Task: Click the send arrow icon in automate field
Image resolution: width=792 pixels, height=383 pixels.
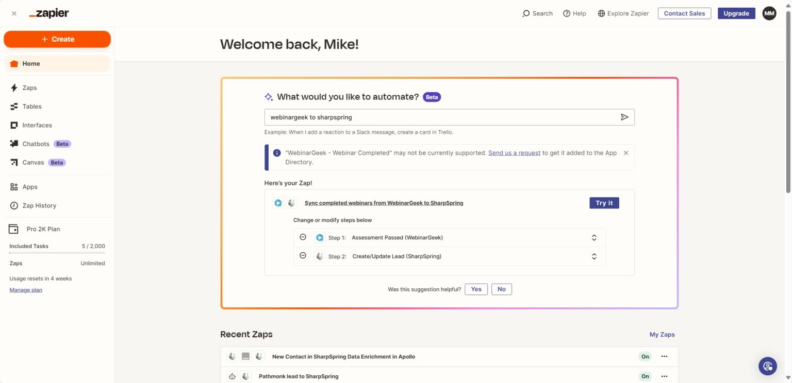Action: coord(624,117)
